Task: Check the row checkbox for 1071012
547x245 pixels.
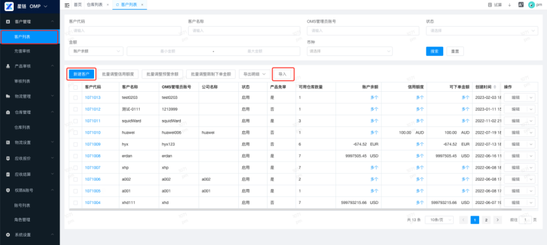Action: coord(76,109)
